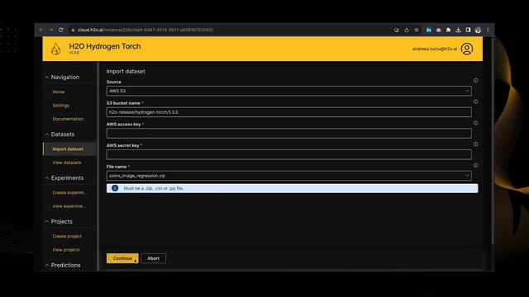
Task: Open the LinkedIn browser extension
Action: click(428, 30)
